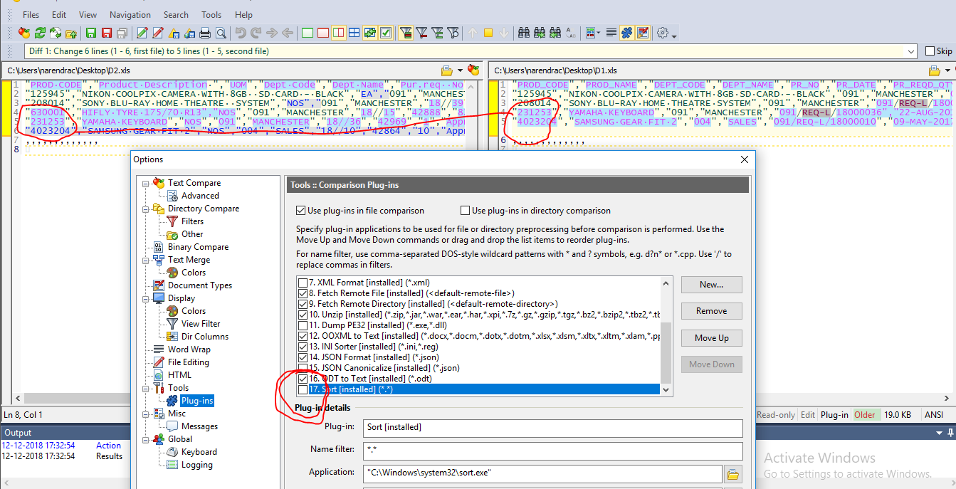956x489 pixels.
Task: Collapse the Directory Compare tree node
Action: point(145,209)
